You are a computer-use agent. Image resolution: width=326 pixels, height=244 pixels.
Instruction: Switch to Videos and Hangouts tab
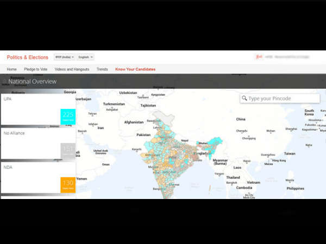(73, 69)
